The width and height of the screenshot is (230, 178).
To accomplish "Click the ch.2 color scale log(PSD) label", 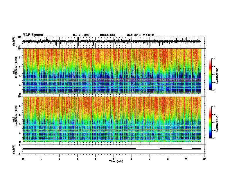I will [218, 124].
